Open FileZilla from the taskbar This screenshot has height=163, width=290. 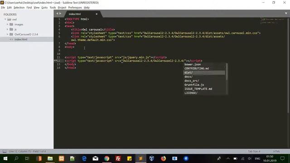pos(118,158)
